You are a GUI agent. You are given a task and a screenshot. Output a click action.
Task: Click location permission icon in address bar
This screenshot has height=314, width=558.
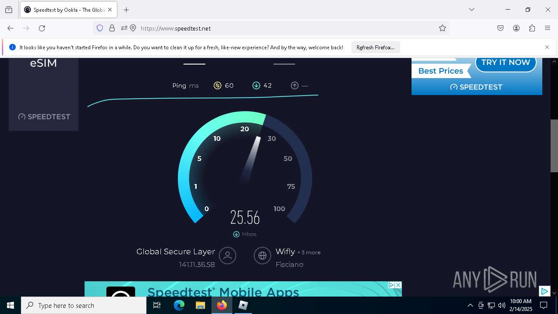point(133,28)
